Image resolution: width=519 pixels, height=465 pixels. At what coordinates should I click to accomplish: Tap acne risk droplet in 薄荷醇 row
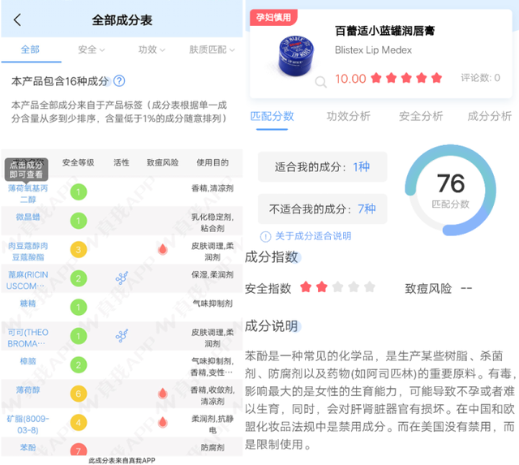pyautogui.click(x=162, y=393)
